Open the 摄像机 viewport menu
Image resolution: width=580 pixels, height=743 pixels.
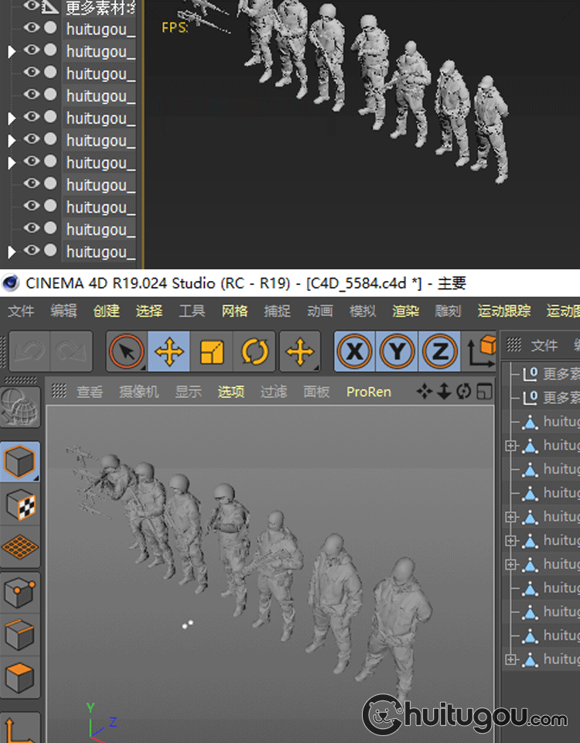(x=138, y=392)
